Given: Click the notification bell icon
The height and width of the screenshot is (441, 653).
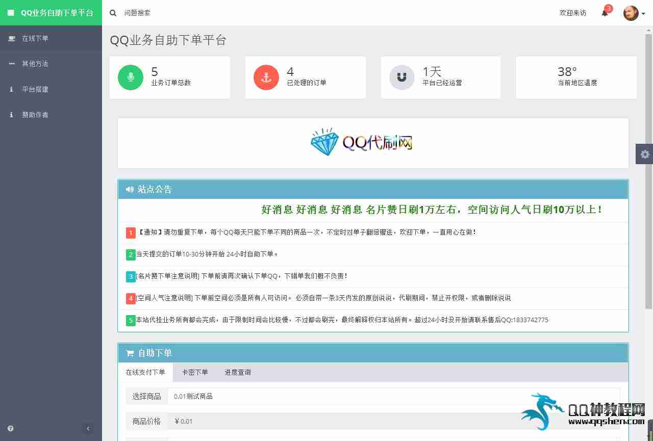Looking at the screenshot, I should 605,13.
